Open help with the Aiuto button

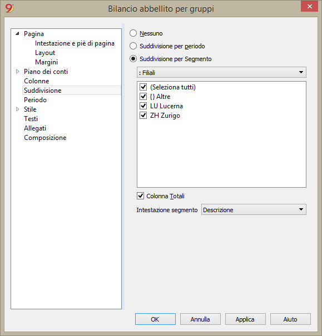(x=290, y=319)
